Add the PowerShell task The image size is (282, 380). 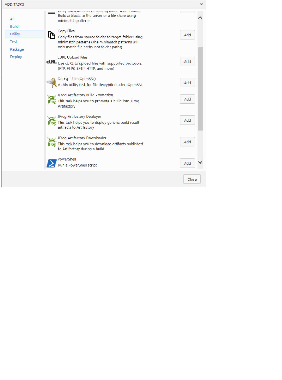pos(187,163)
